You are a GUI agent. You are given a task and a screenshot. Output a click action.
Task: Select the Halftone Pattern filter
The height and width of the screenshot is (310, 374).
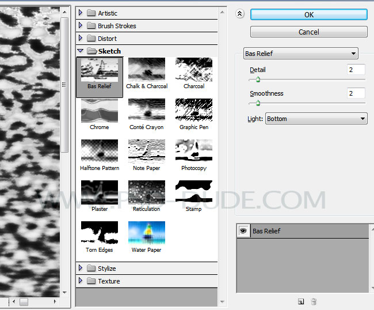100,151
